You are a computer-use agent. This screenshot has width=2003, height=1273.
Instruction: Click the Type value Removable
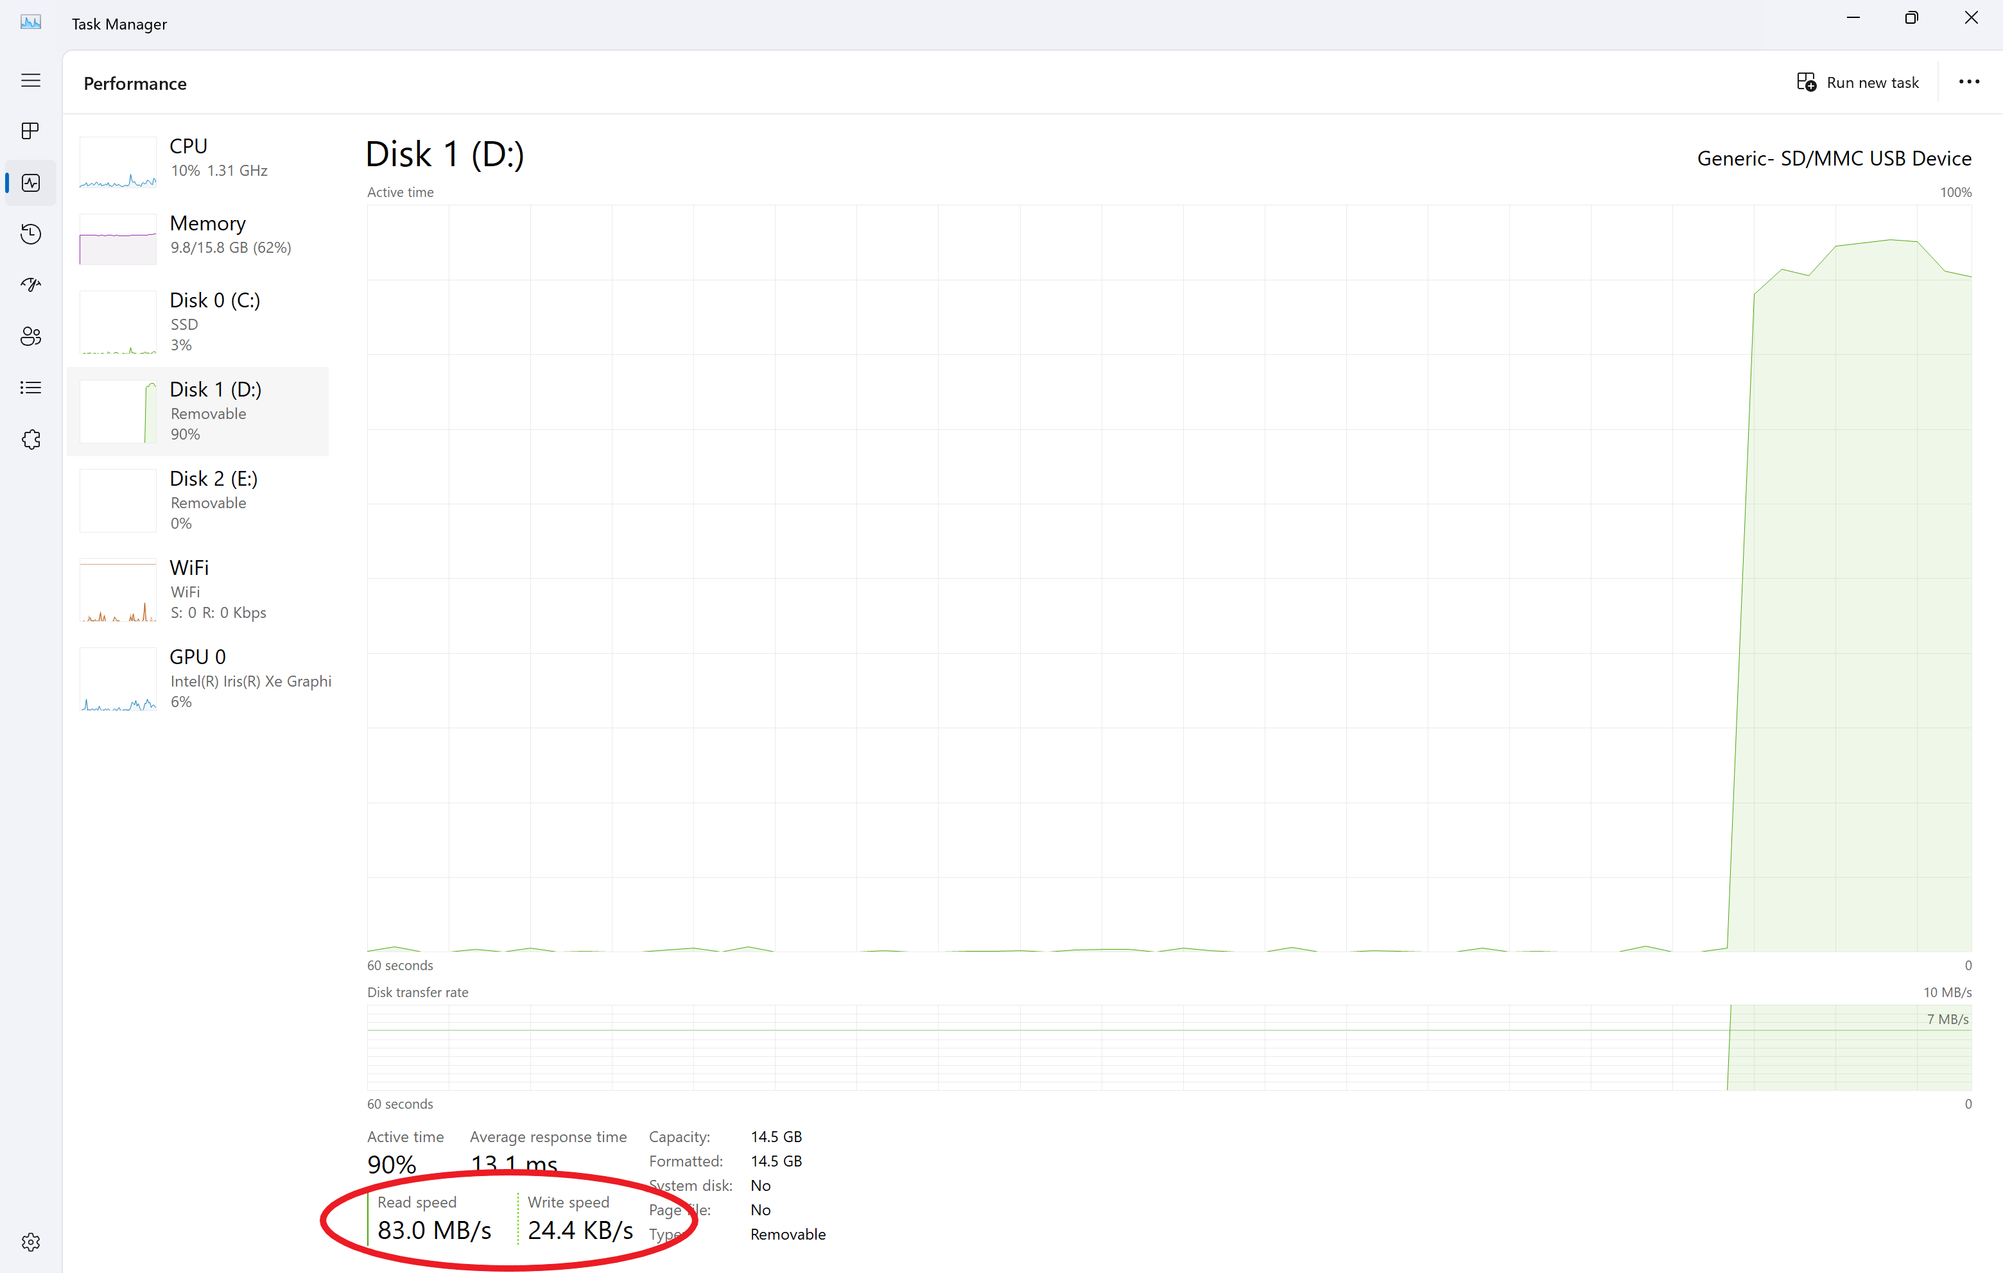tap(788, 1235)
